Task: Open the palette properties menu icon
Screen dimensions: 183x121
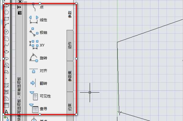Action: point(20,13)
